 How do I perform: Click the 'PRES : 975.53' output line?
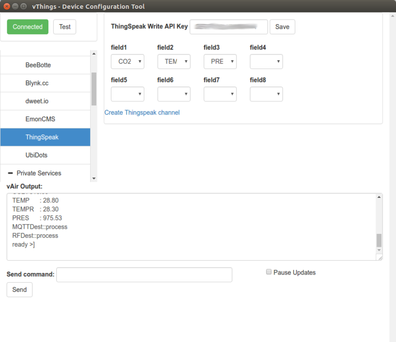click(x=37, y=218)
